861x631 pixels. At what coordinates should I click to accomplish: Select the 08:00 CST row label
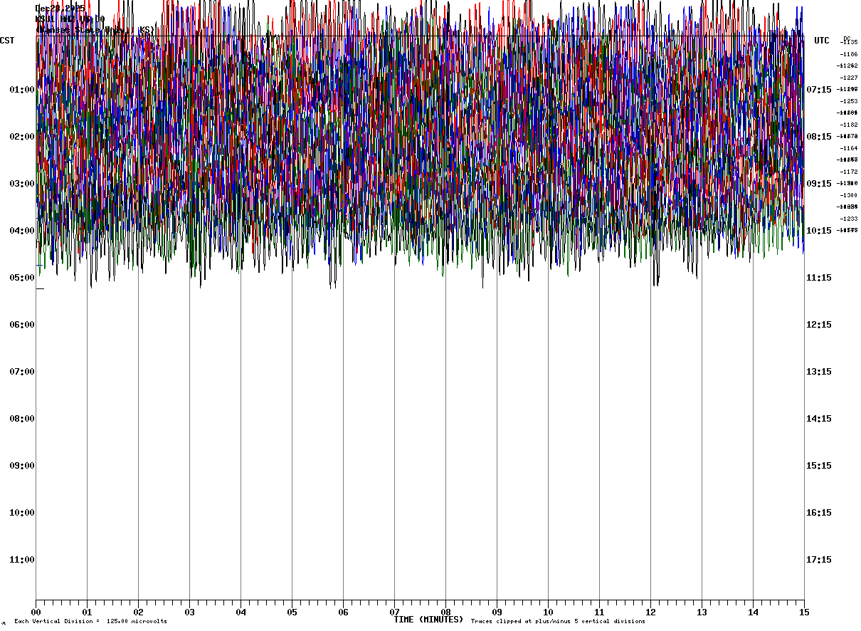[x=22, y=419]
